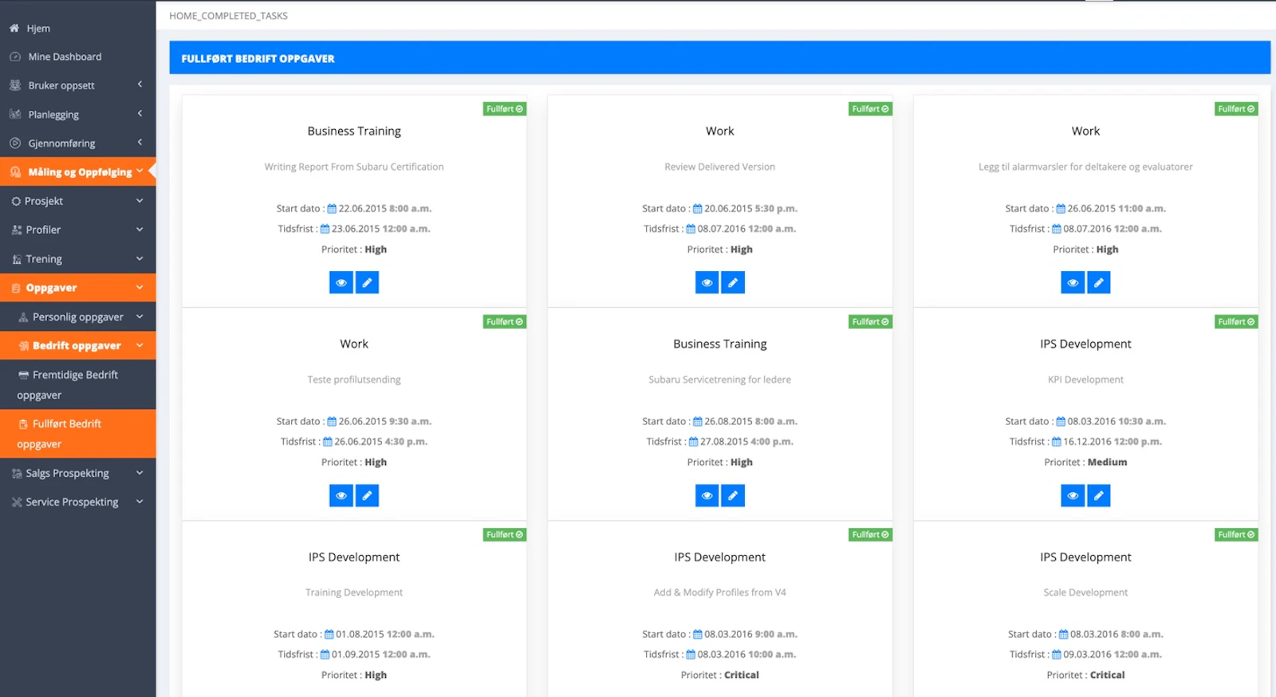The height and width of the screenshot is (697, 1276).
Task: Select Fullført Bedrift oppgaver item
Action: (77, 434)
